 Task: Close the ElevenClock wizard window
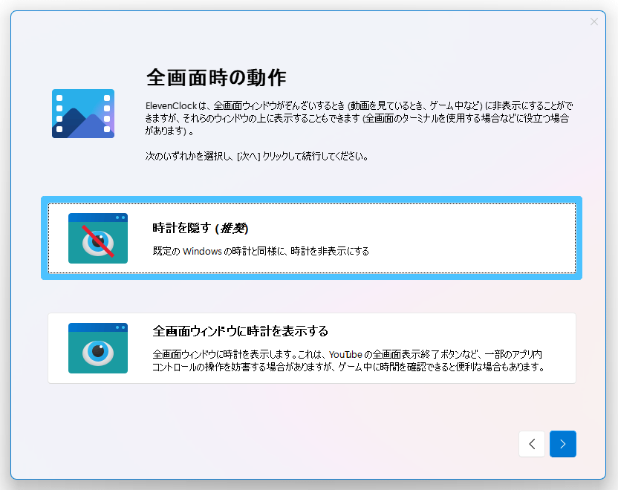coord(594,22)
